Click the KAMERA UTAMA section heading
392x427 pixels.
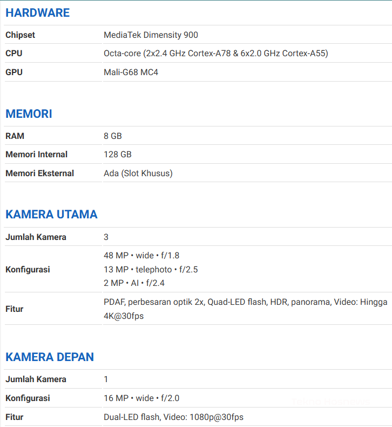[51, 215]
